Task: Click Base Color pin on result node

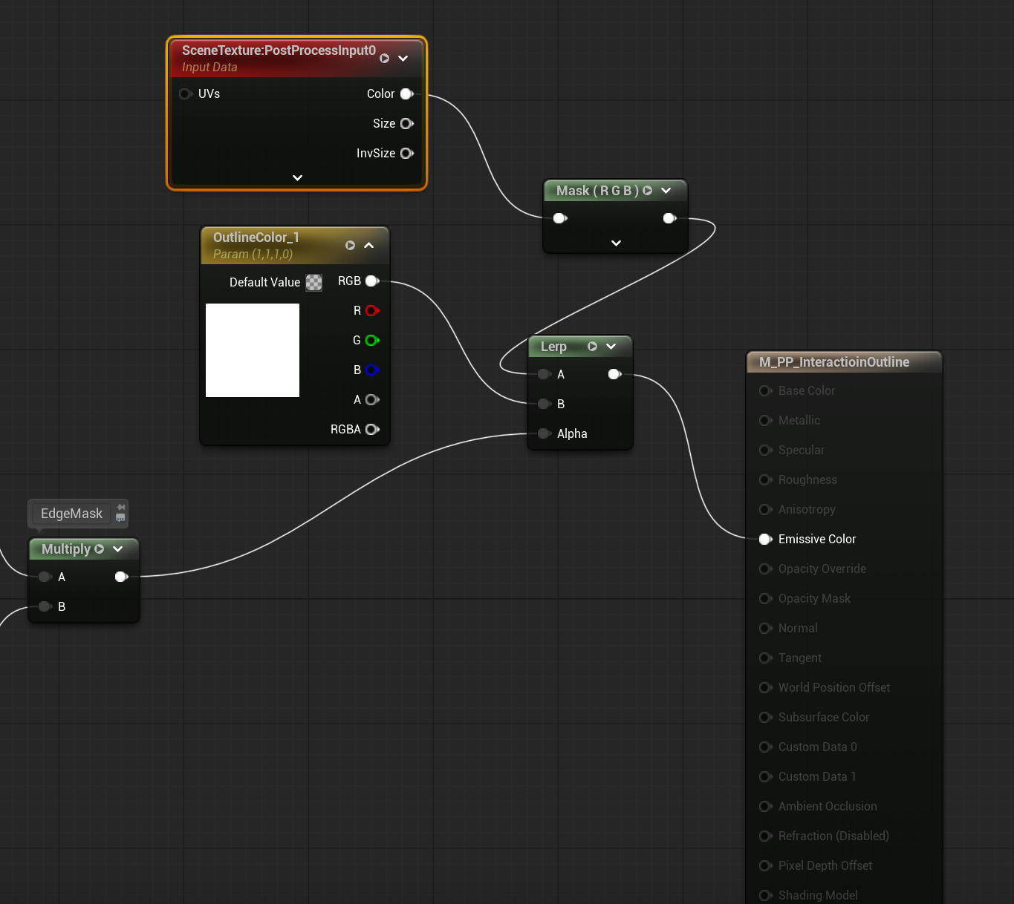Action: 766,390
